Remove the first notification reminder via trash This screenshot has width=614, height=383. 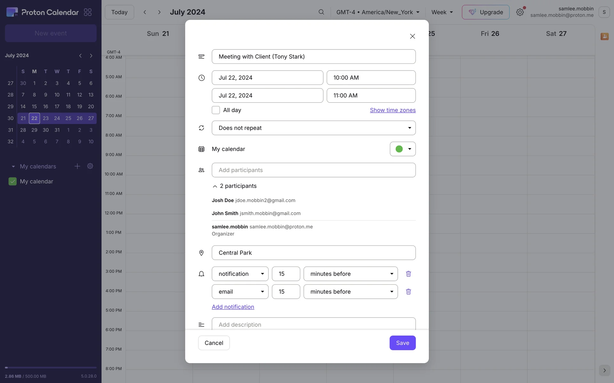click(408, 274)
